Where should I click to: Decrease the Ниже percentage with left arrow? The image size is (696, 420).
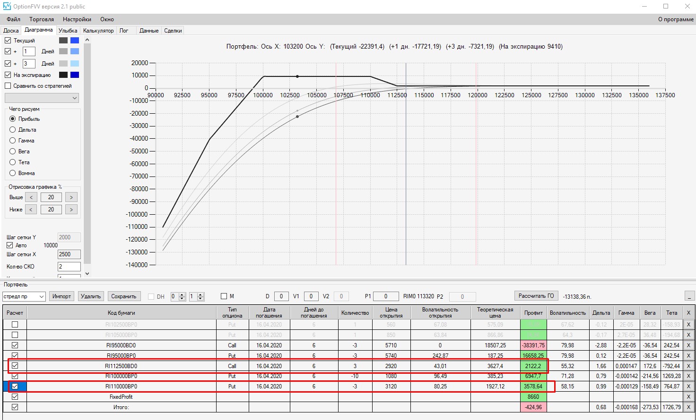(x=31, y=210)
